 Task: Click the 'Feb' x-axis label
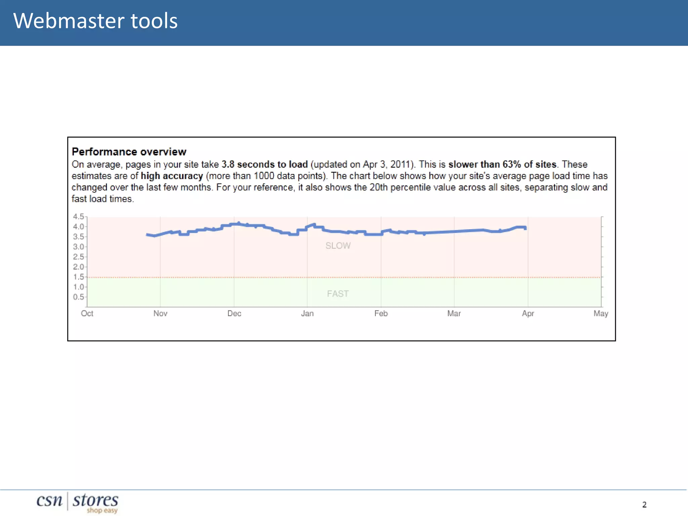(381, 313)
